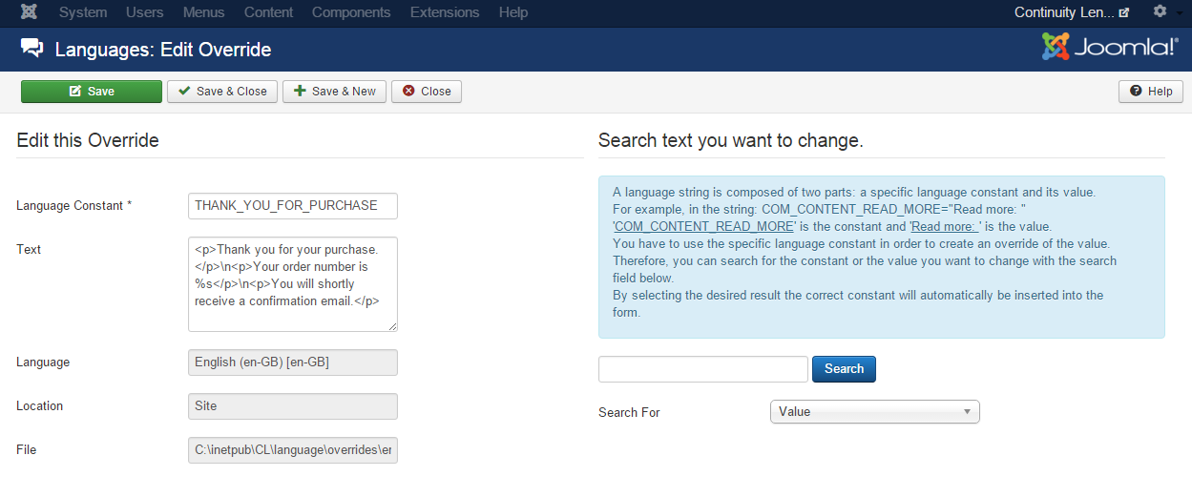Viewport: 1192px width, 497px height.
Task: Click the Close toolbar button
Action: tap(427, 92)
